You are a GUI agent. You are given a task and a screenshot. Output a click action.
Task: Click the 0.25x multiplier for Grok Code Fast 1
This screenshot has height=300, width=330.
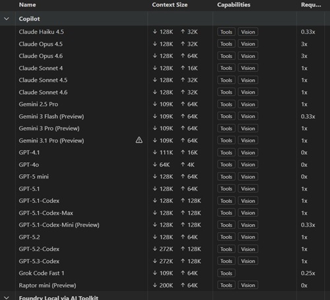tap(308, 273)
